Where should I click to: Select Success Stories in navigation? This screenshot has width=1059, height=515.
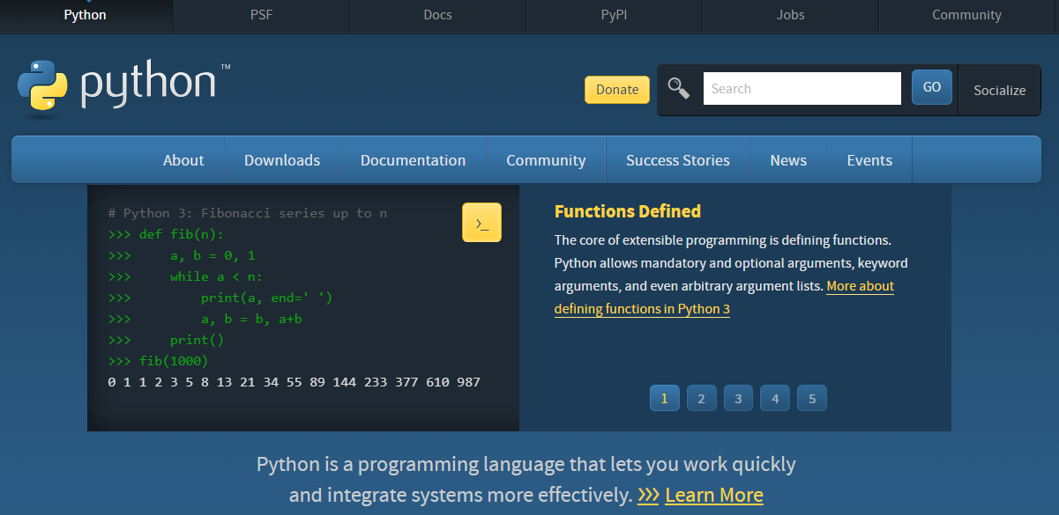pos(677,160)
